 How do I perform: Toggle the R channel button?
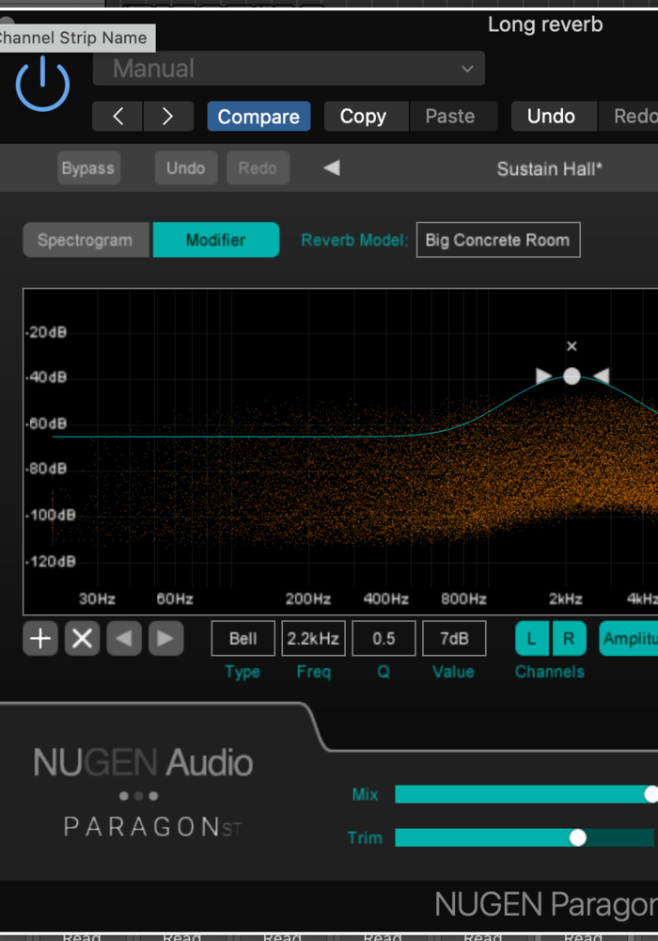(x=569, y=639)
